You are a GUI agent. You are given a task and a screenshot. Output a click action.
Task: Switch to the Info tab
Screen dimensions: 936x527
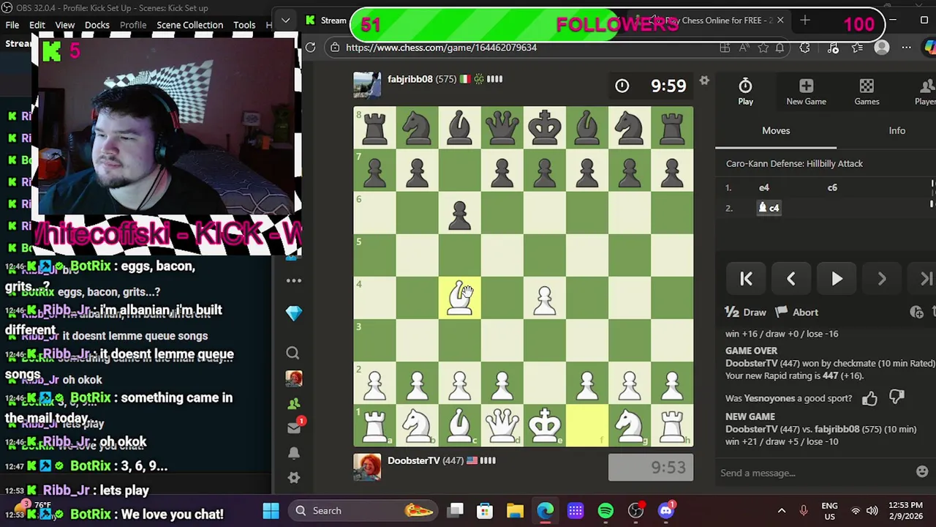[x=897, y=130]
